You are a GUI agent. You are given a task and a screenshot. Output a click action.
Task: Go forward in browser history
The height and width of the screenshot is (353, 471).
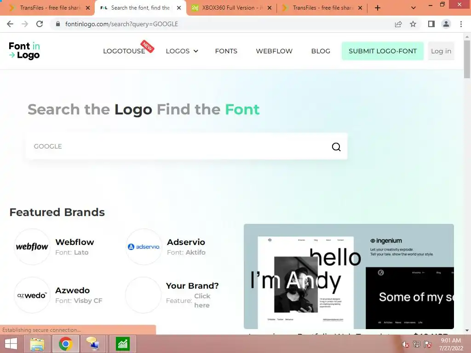click(x=25, y=24)
